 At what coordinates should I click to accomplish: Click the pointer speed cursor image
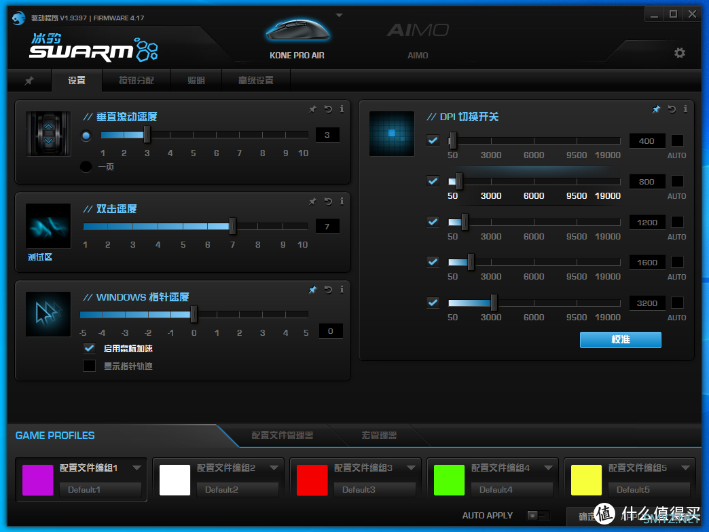(48, 314)
